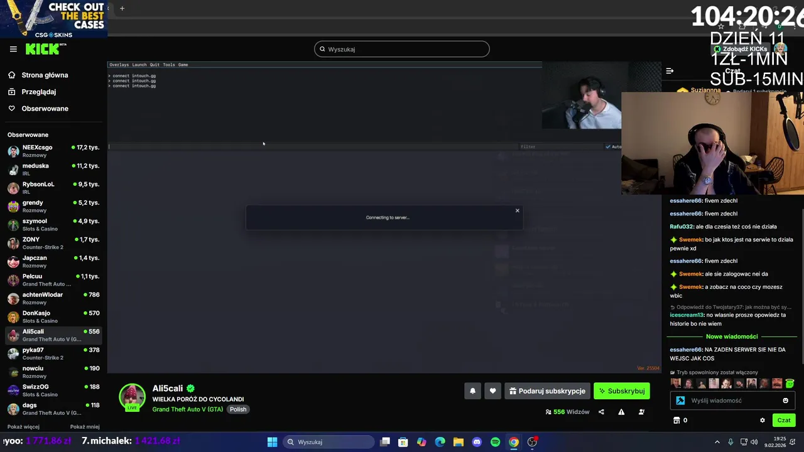Open Task View on the taskbar

point(385,442)
